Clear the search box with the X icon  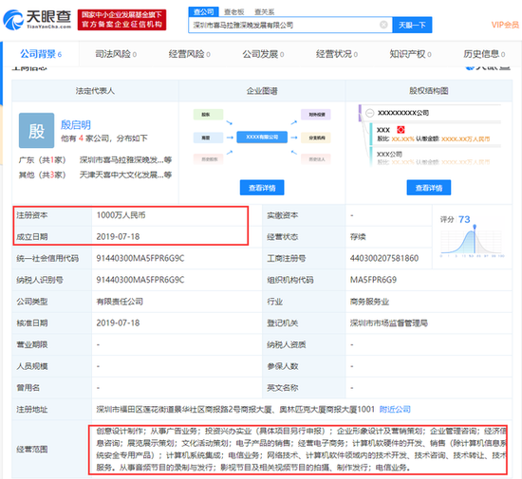click(383, 25)
